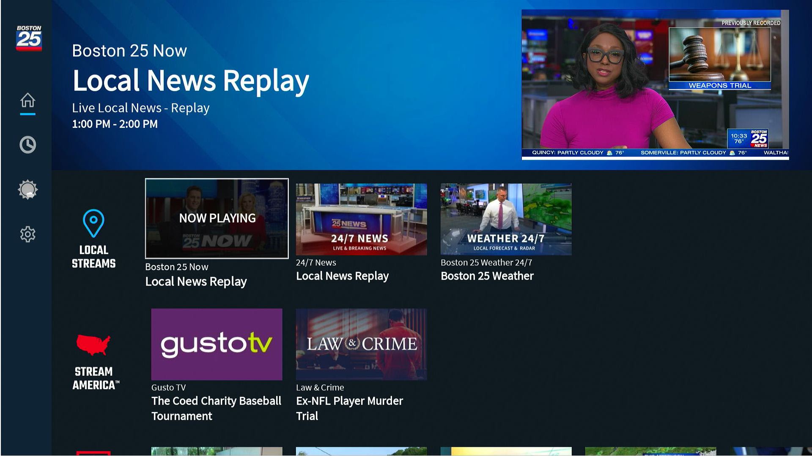This screenshot has width=812, height=456.
Task: Select the Stream America map icon
Action: 93,345
